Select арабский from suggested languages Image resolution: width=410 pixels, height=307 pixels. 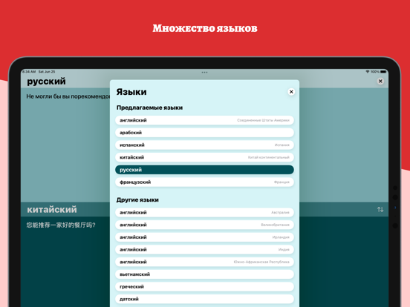[x=204, y=133]
